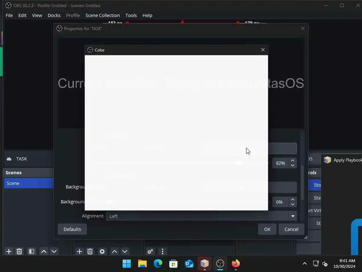This screenshot has width=362, height=272.
Task: Open the Profile menu
Action: click(x=73, y=15)
